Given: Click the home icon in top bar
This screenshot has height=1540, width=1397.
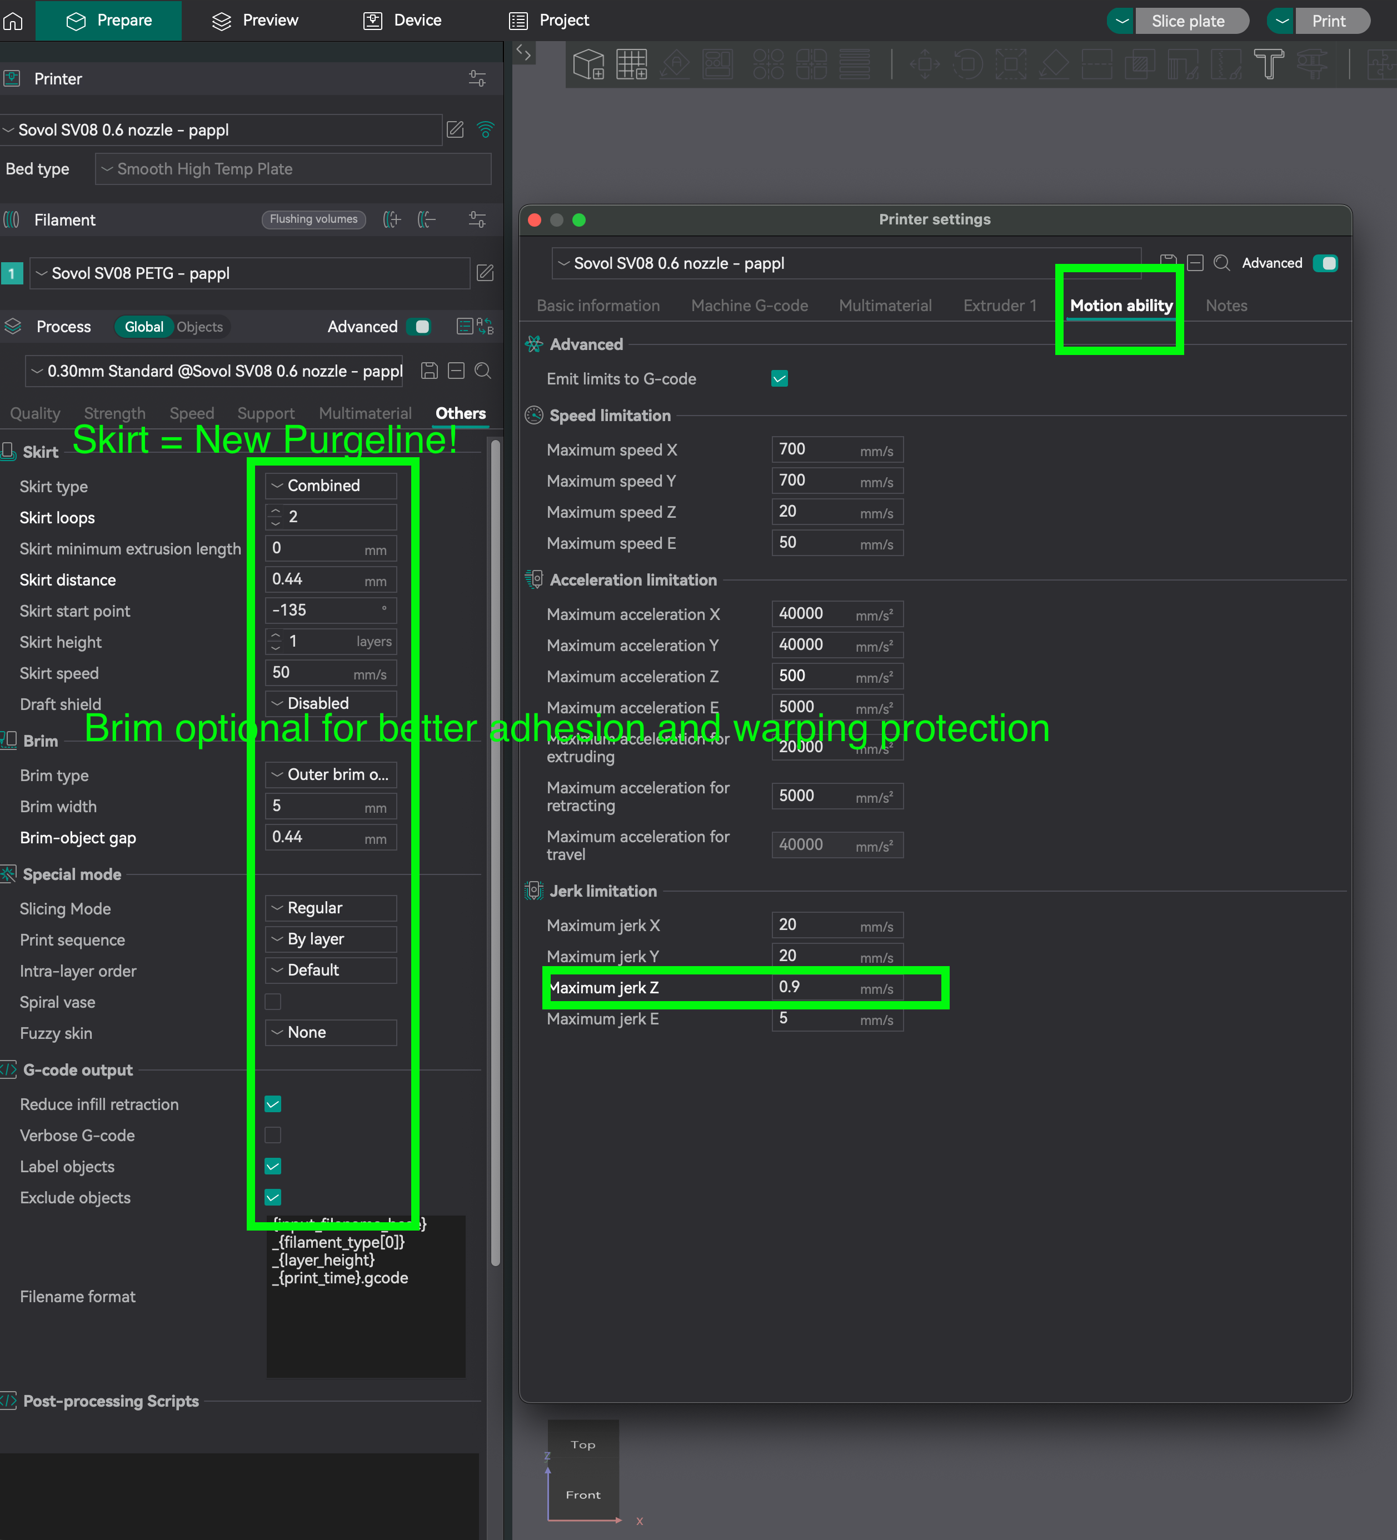Looking at the screenshot, I should (x=13, y=21).
